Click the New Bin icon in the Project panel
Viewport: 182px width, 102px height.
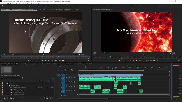coord(47,98)
